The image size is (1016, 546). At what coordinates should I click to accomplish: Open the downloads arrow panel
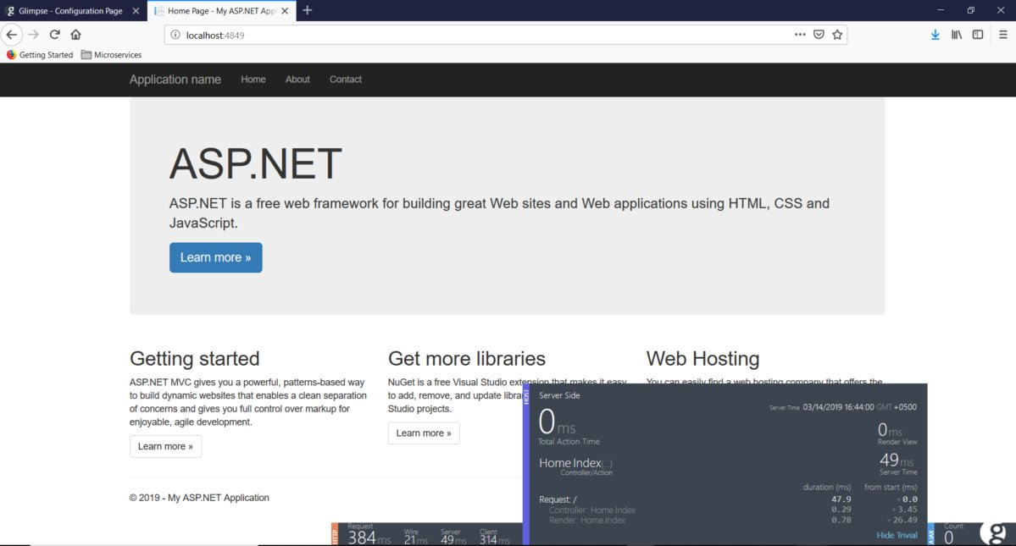pyautogui.click(x=935, y=35)
